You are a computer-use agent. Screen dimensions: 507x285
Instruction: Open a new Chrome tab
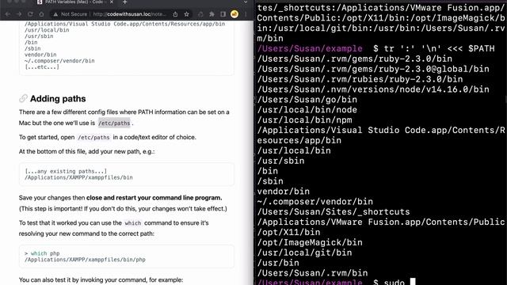tap(125, 2)
